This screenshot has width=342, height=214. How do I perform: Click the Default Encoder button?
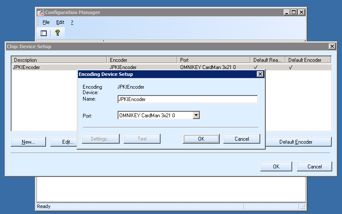click(298, 142)
